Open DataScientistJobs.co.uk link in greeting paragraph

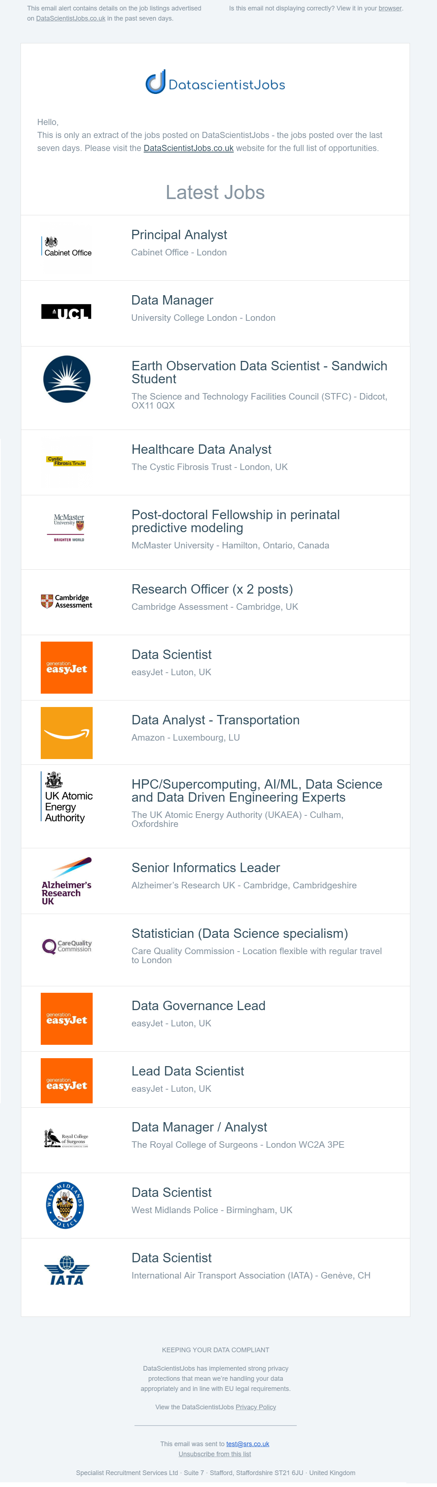(188, 148)
